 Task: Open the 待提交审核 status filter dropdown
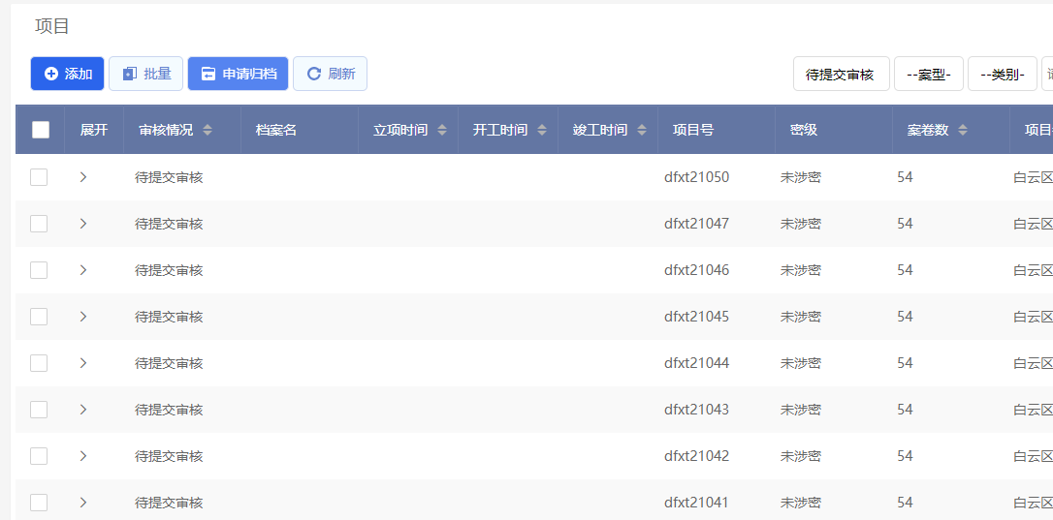[x=841, y=74]
